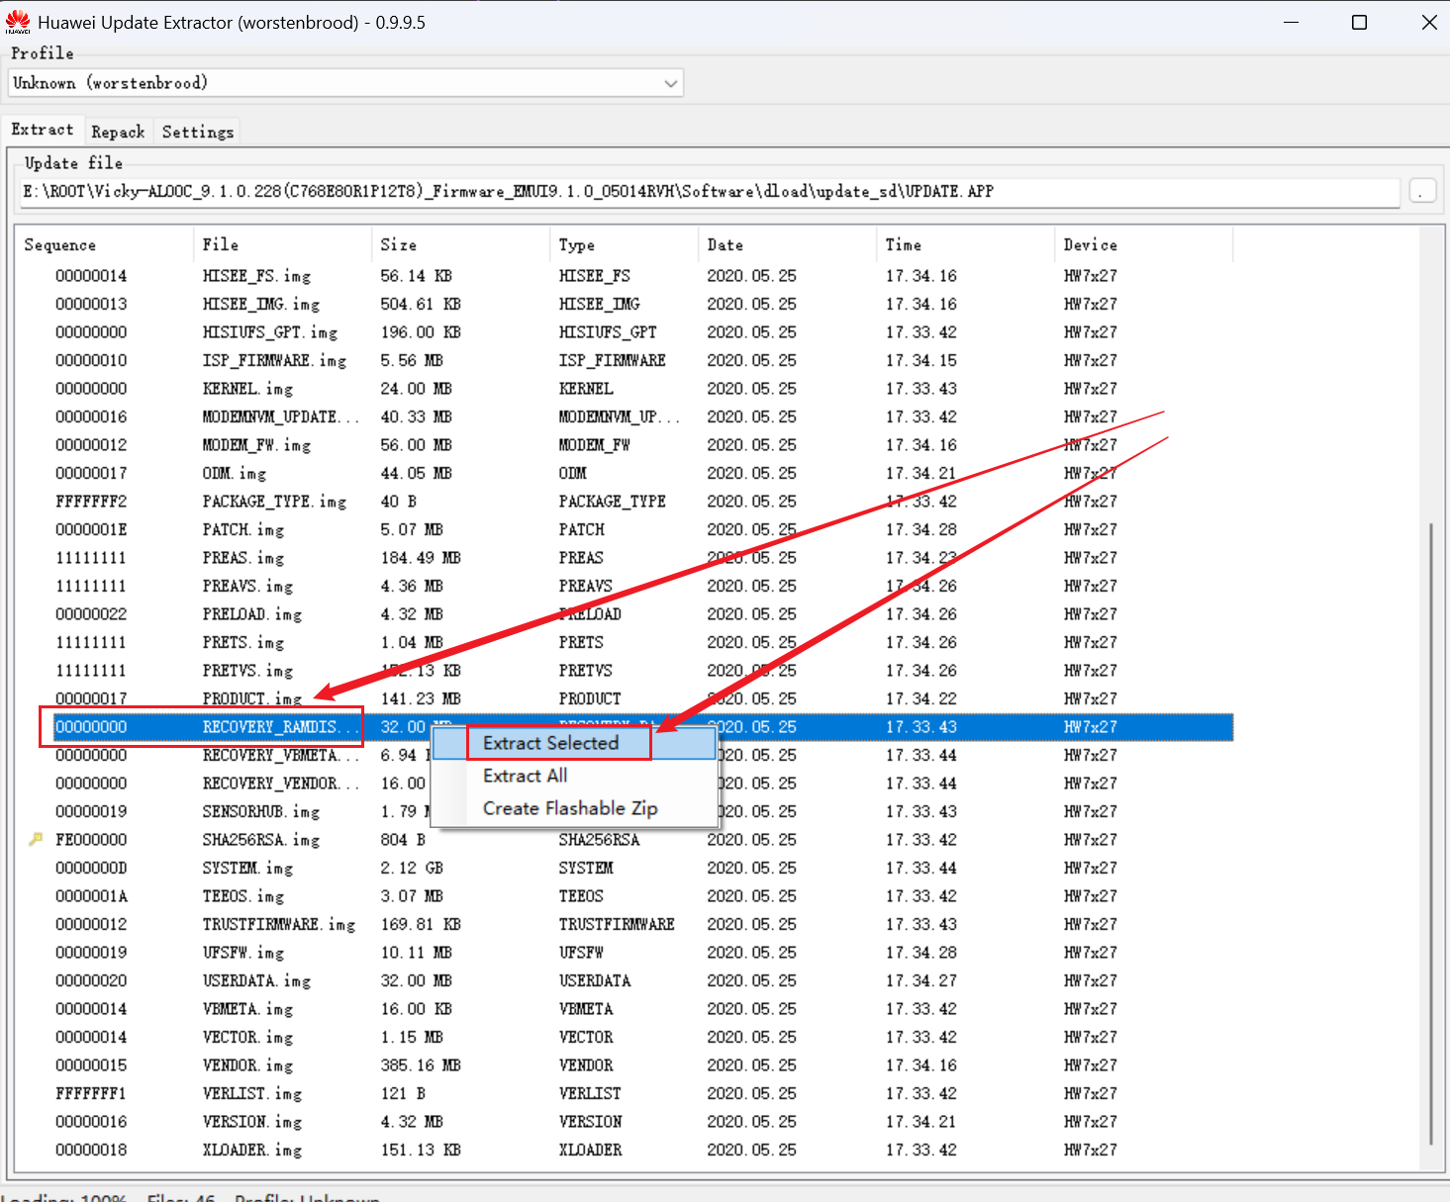Screen dimensions: 1450x1202
Task: Choose Extract Selected from context menu
Action: (550, 743)
